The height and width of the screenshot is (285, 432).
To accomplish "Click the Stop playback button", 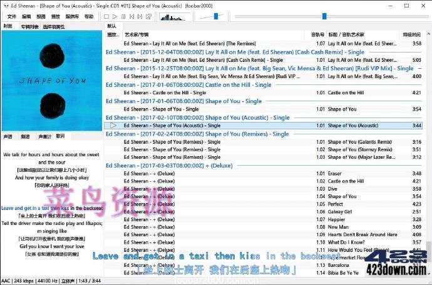I will pos(106,16).
